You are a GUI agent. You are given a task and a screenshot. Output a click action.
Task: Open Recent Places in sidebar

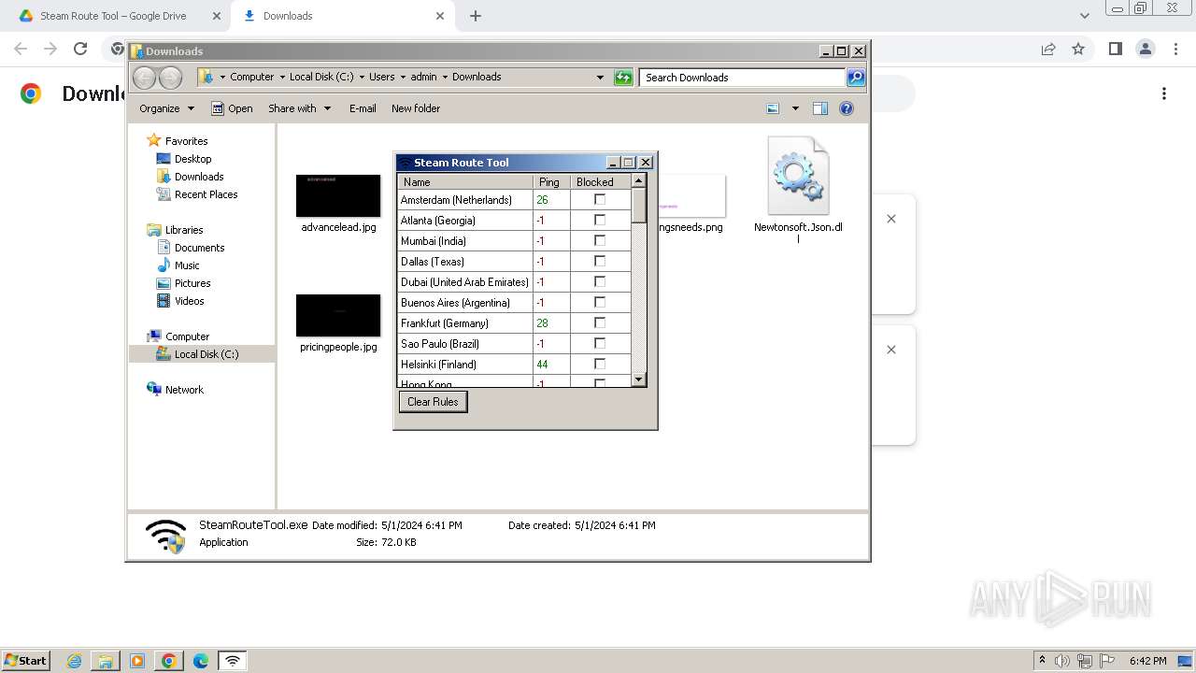click(206, 194)
